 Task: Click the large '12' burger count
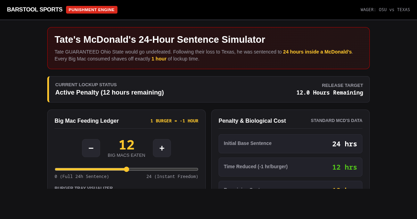[x=126, y=145]
